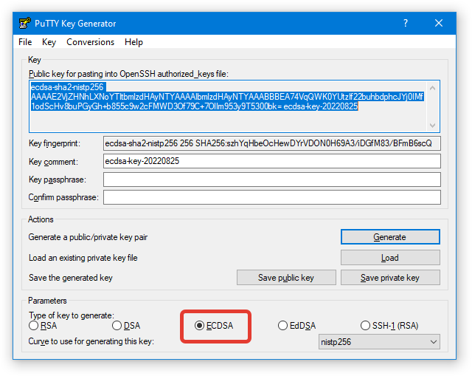The width and height of the screenshot is (472, 376).
Task: Open the Key menu
Action: click(49, 42)
